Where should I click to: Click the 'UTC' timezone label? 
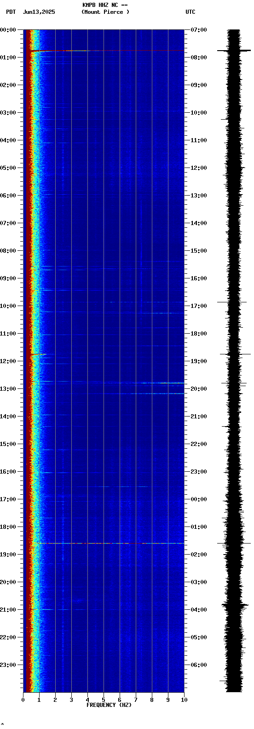pyautogui.click(x=190, y=12)
